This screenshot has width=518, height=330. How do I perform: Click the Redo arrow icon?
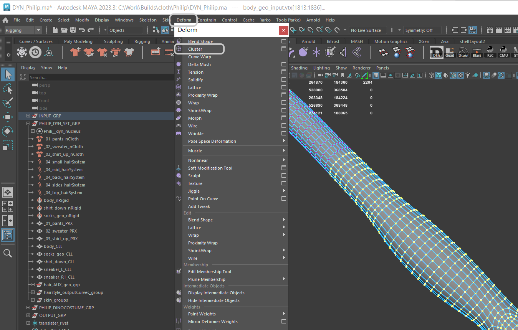tap(91, 30)
